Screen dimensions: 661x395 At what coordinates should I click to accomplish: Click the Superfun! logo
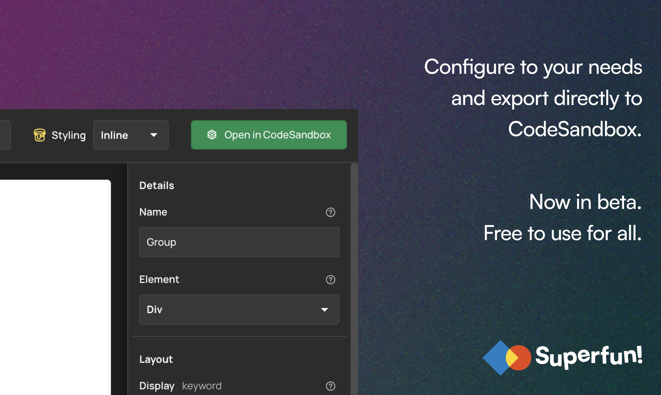pos(562,358)
